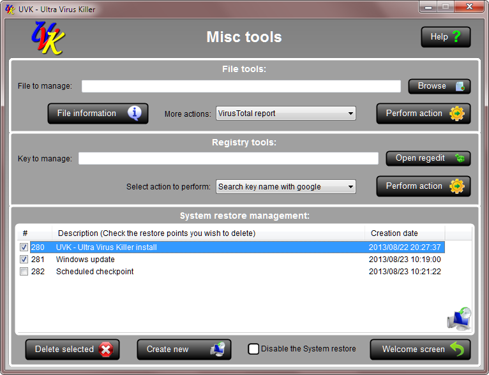
Task: Click the computer icon on Create new
Action: [218, 349]
